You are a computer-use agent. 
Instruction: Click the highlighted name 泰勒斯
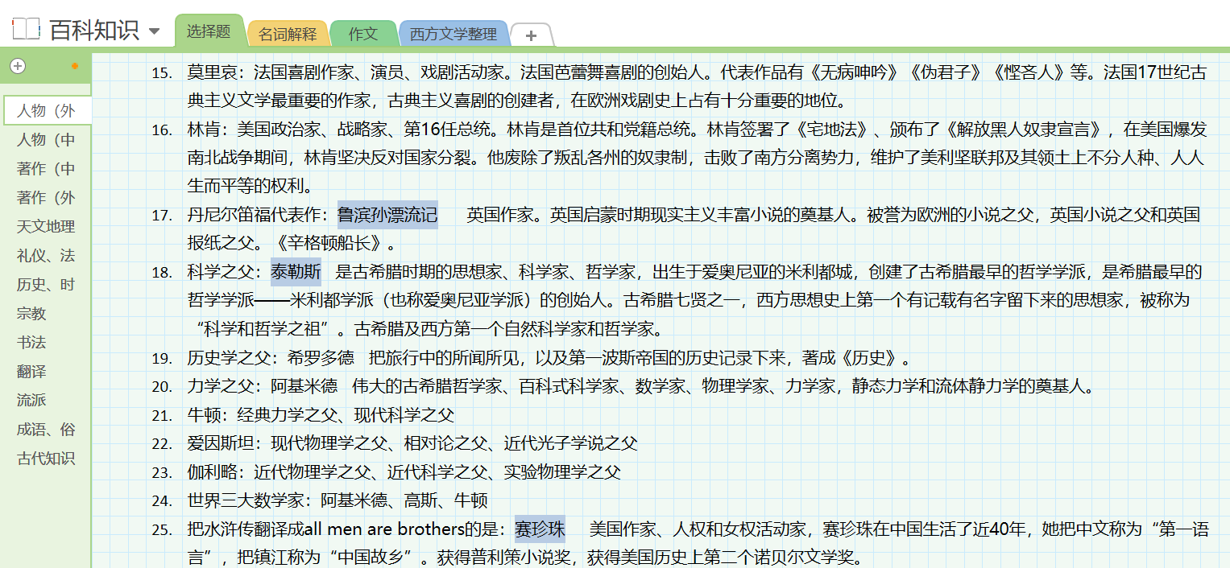(296, 271)
